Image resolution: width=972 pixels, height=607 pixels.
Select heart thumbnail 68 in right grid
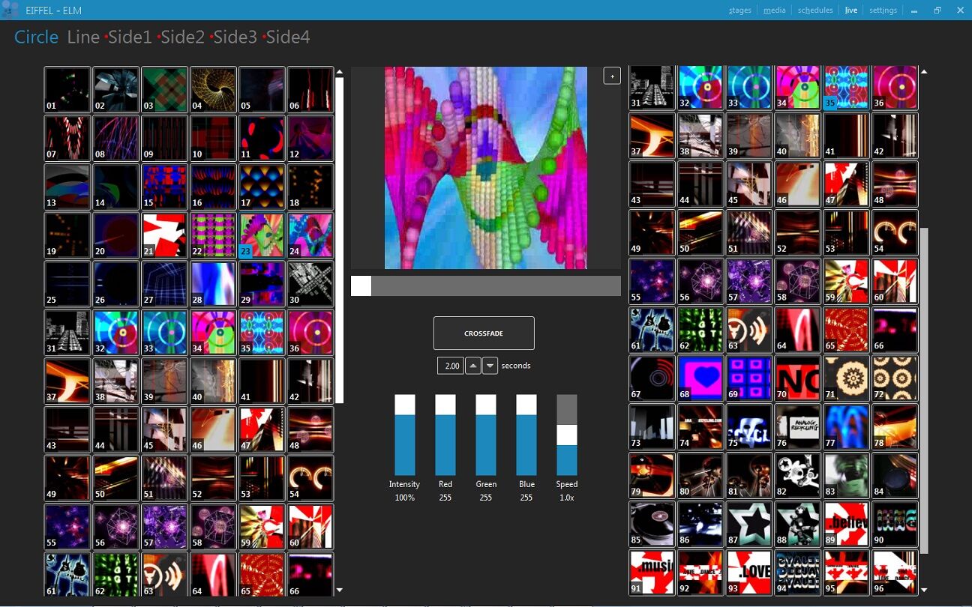click(700, 378)
